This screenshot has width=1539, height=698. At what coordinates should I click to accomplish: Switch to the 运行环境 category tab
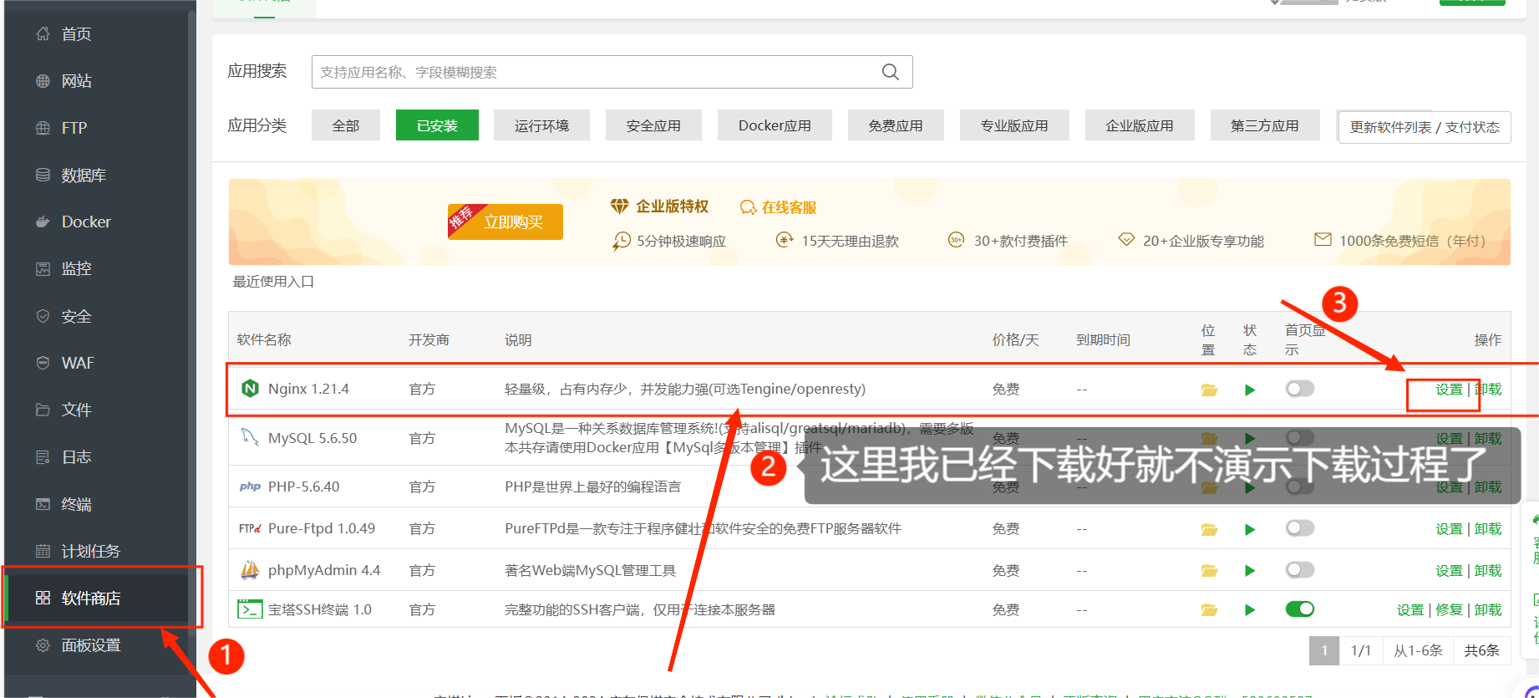click(x=541, y=125)
